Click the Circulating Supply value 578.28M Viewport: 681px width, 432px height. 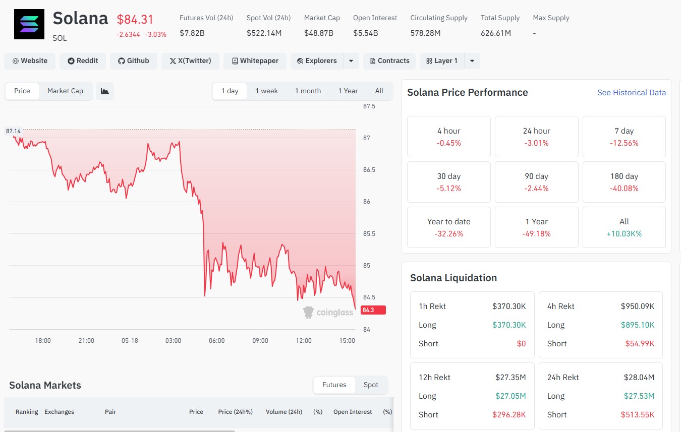coord(425,33)
